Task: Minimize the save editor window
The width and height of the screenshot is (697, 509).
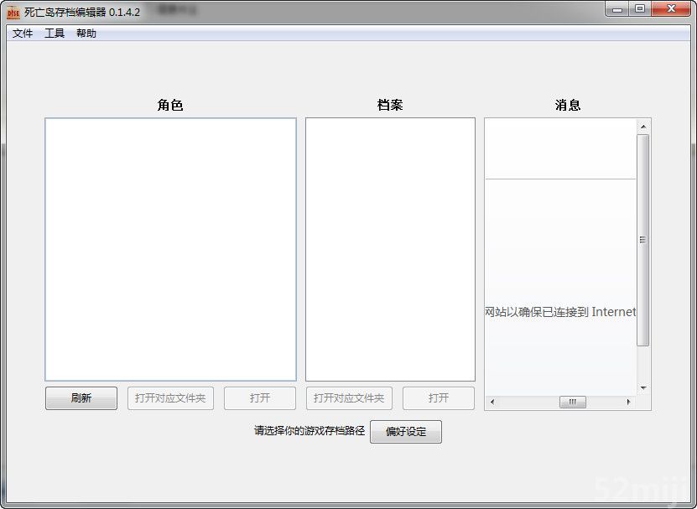Action: pyautogui.click(x=618, y=8)
